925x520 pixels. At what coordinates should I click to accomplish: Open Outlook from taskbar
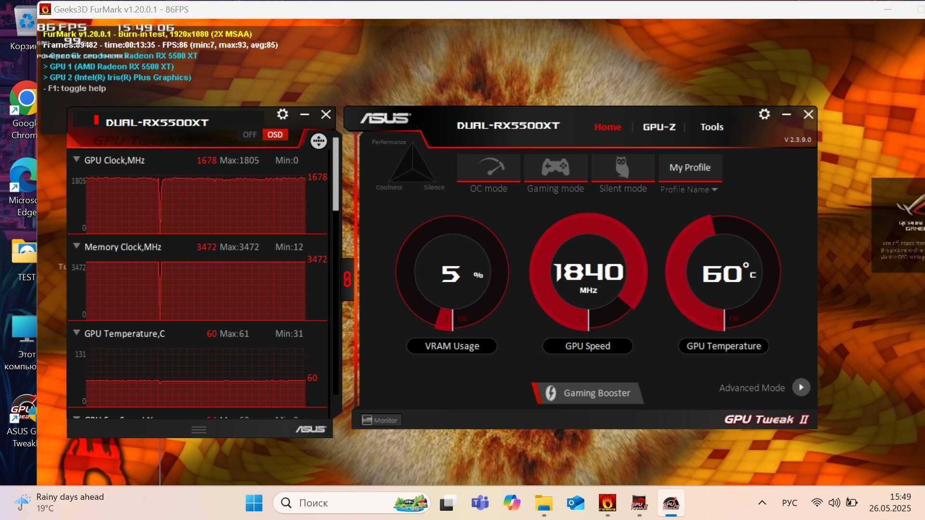[576, 503]
